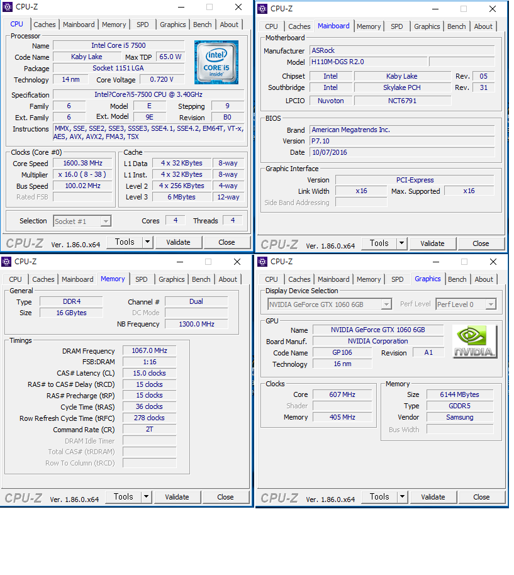Click the NVIDIA logo image
This screenshot has width=514, height=575.
point(475,342)
